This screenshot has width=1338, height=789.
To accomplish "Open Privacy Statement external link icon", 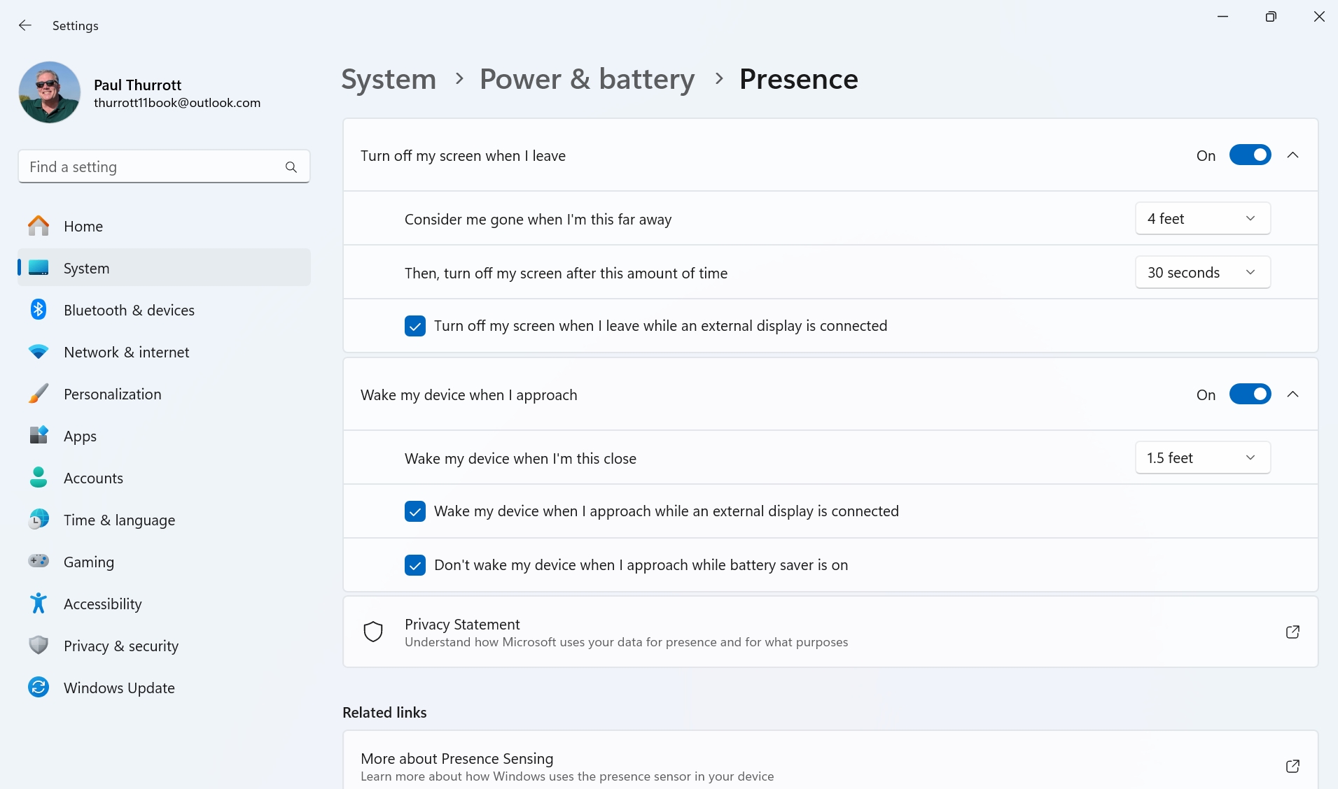I will point(1292,632).
